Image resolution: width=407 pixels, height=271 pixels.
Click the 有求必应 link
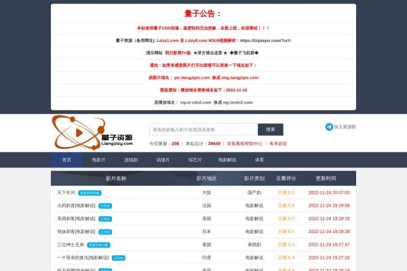[278, 144]
